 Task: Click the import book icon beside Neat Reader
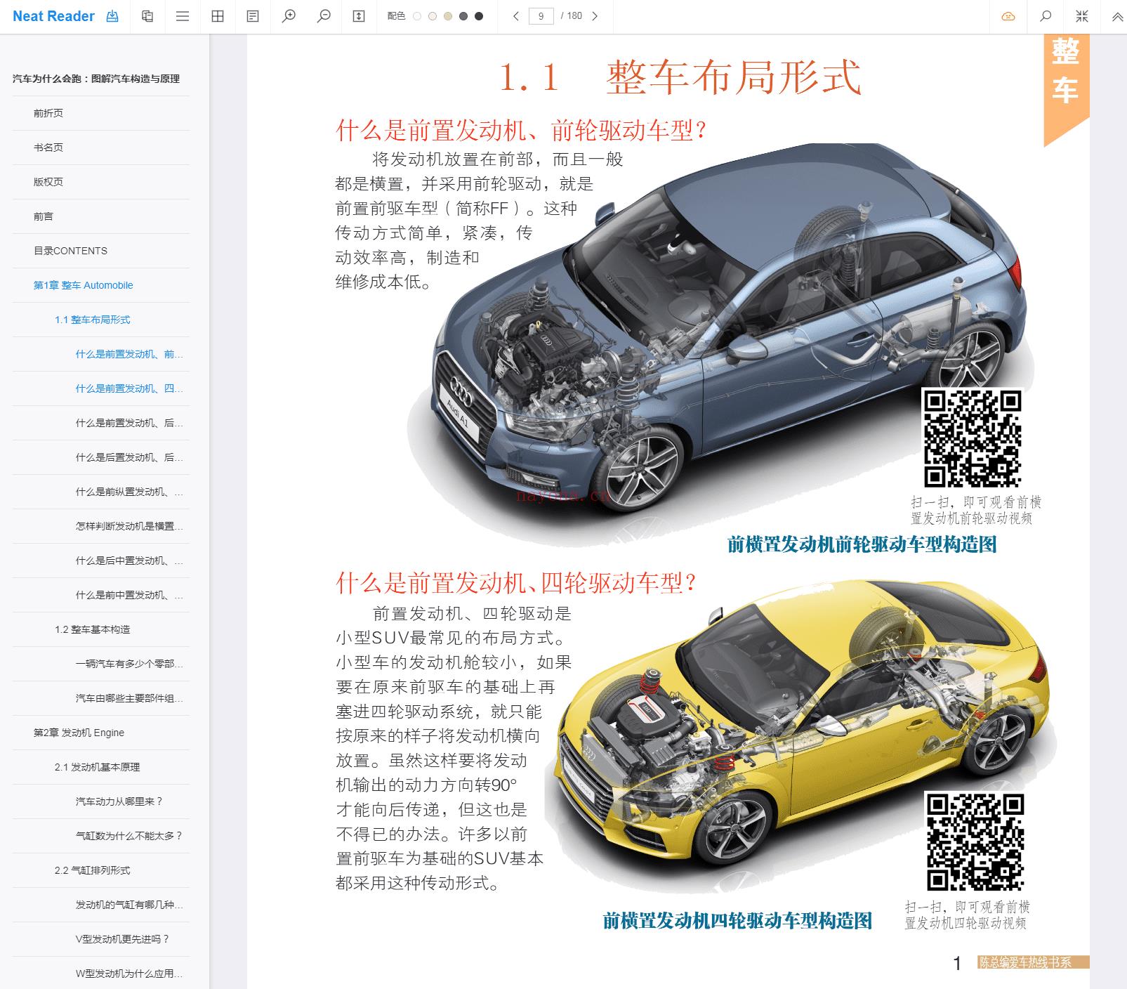[112, 16]
